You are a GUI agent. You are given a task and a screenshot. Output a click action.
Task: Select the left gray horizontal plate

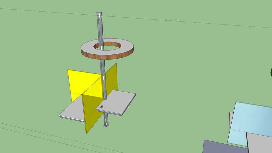(72, 112)
